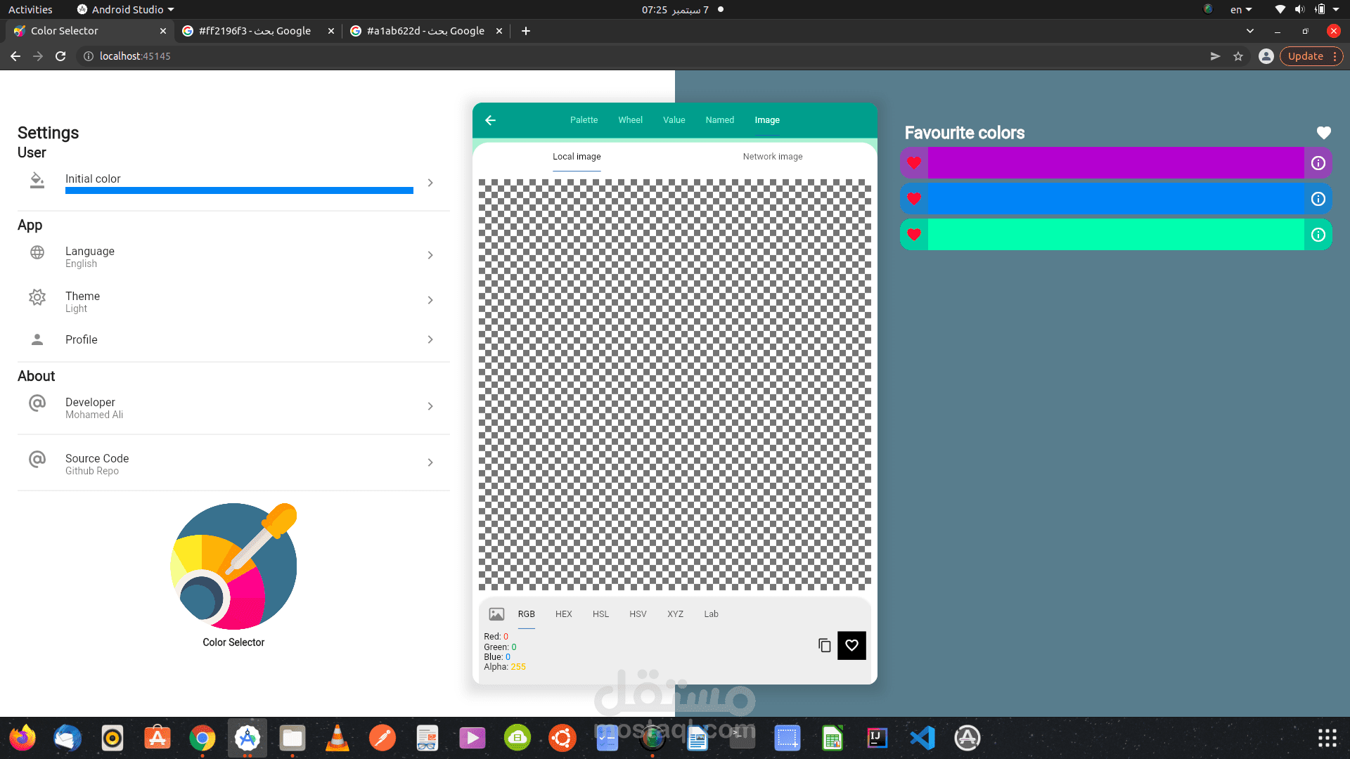Click the pick image icon
This screenshot has width=1350, height=759.
tap(496, 614)
